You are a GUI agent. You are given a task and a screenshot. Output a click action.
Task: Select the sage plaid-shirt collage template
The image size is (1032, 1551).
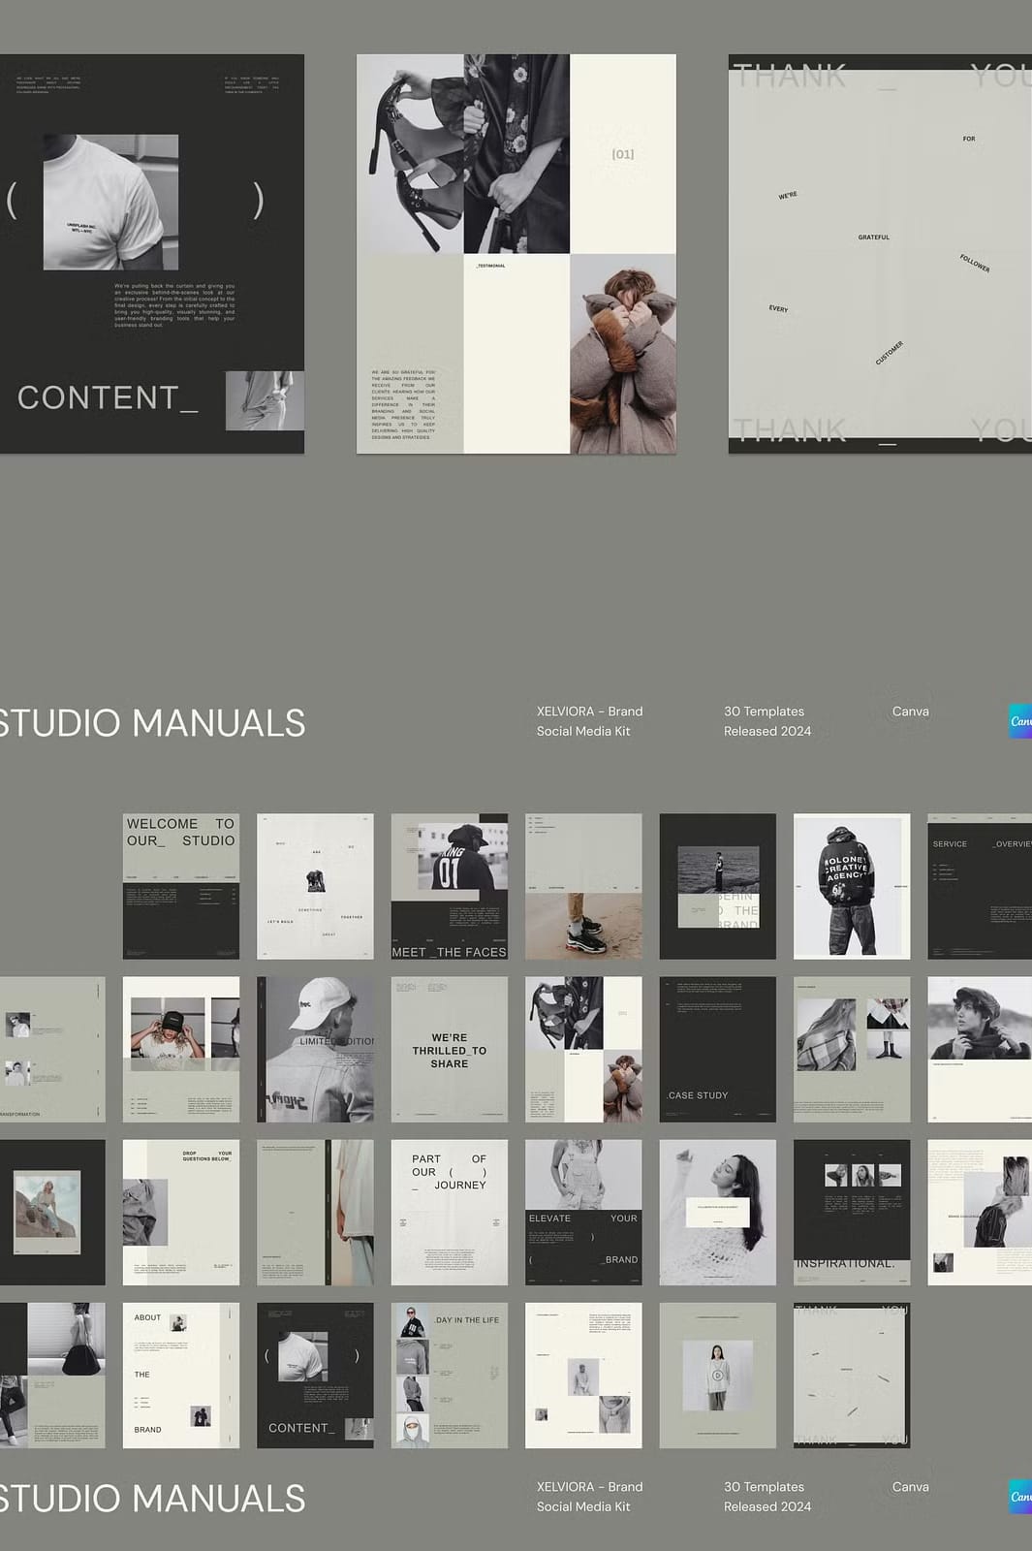click(x=852, y=1049)
